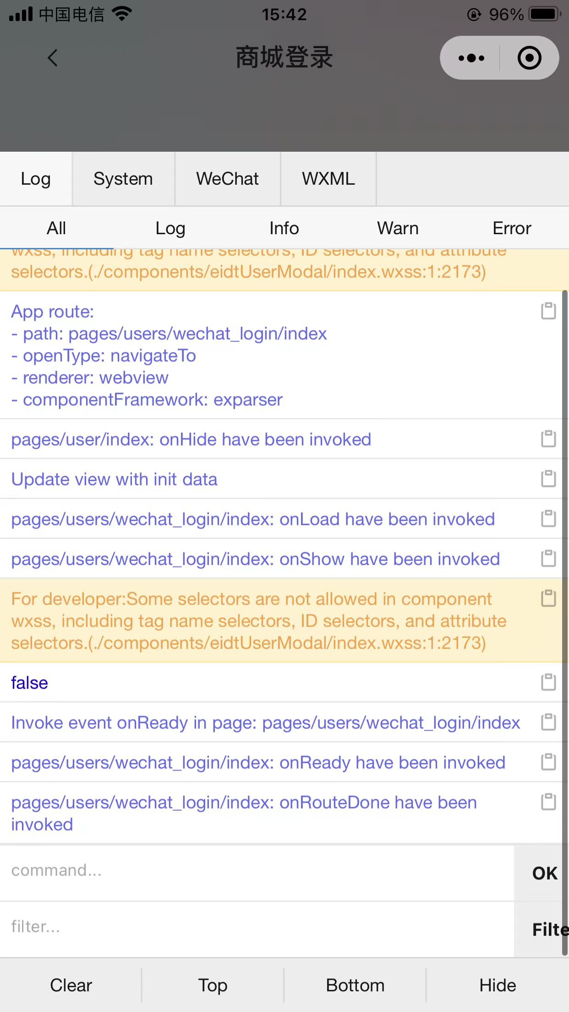The width and height of the screenshot is (569, 1012).
Task: Hide the vConsole panel
Action: pos(498,985)
